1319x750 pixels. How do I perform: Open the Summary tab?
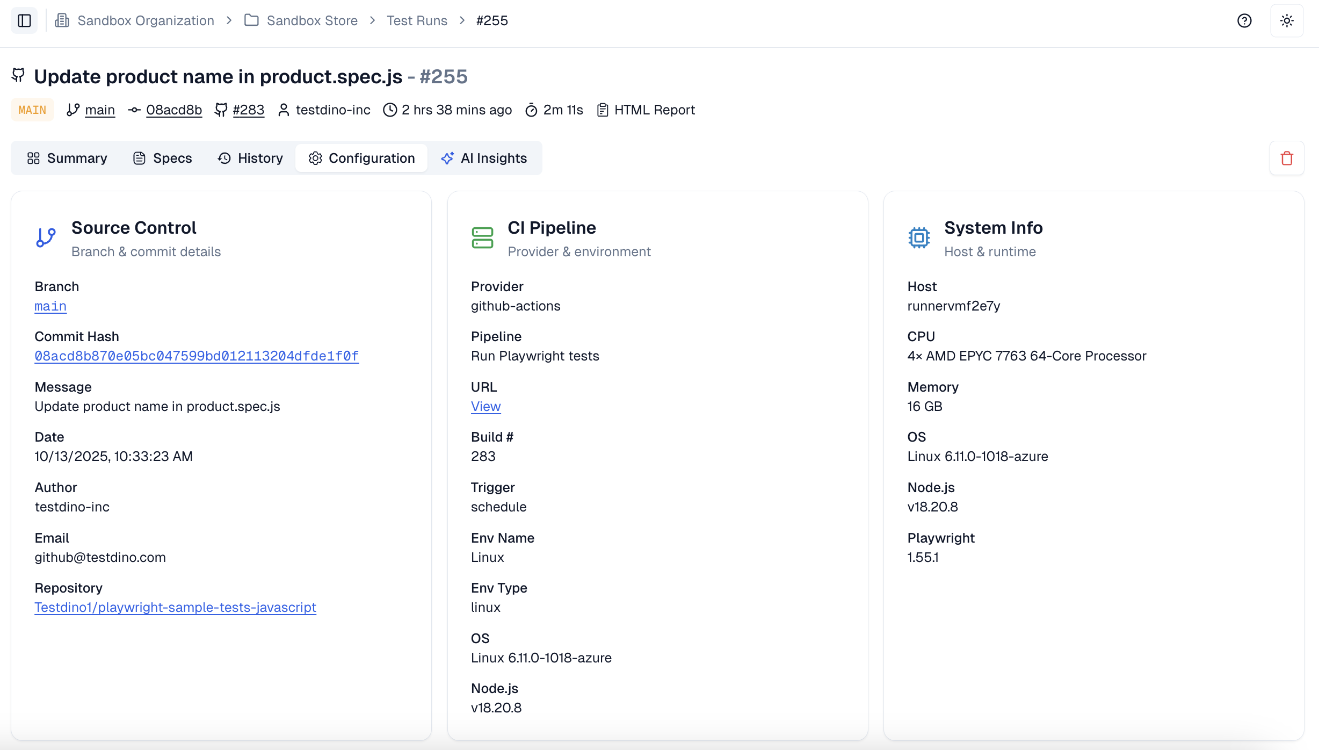[67, 158]
